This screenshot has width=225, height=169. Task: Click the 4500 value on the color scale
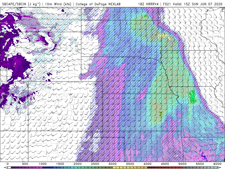(x=165, y=164)
